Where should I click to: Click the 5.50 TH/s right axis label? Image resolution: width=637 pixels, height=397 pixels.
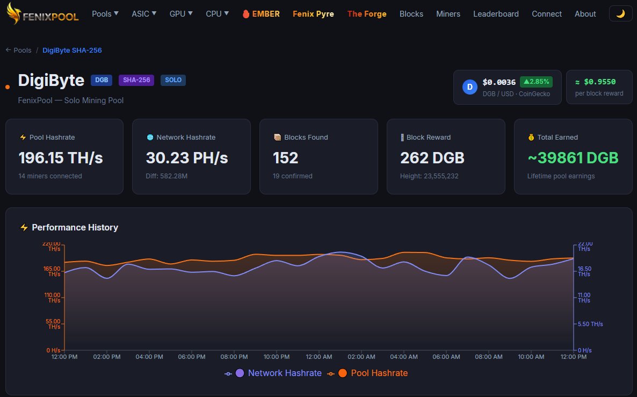[590, 324]
